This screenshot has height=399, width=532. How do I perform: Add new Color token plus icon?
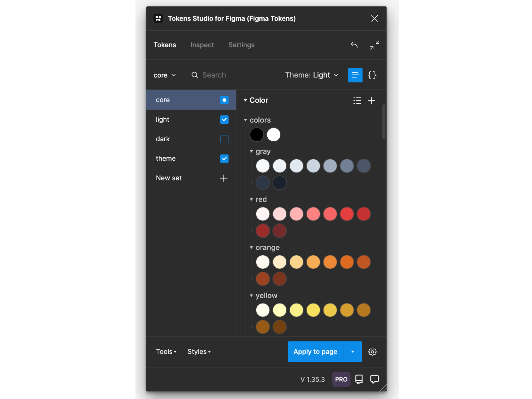(372, 100)
